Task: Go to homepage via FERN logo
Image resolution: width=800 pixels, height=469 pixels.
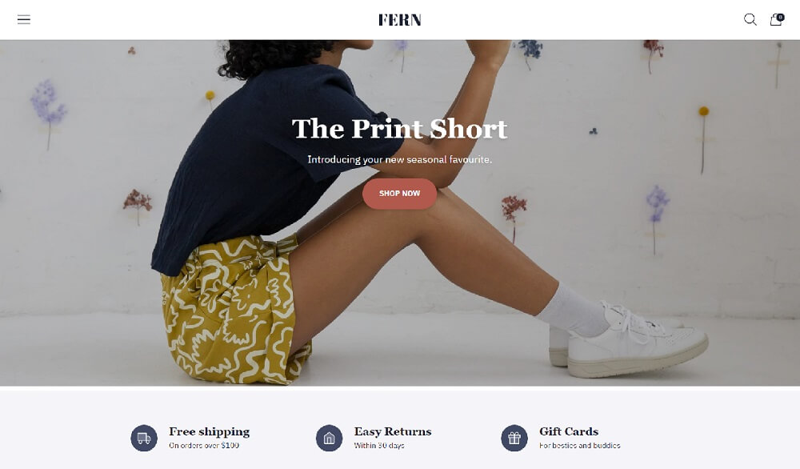Action: coord(400,20)
